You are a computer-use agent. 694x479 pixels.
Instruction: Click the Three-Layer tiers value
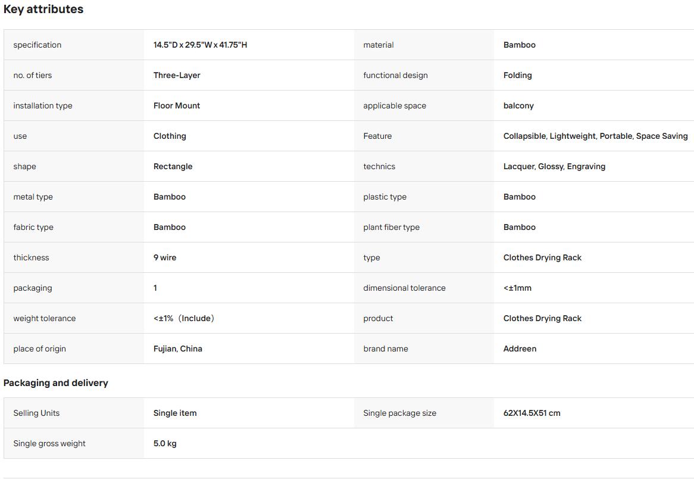[x=177, y=75]
